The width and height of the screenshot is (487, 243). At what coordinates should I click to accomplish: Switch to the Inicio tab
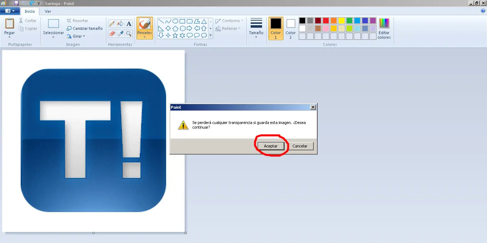30,11
